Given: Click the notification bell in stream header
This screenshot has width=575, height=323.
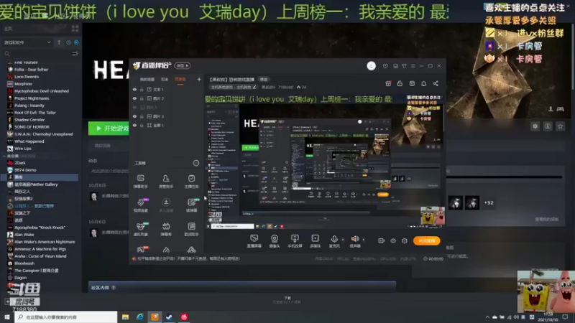Looking at the screenshot, I should [x=423, y=83].
